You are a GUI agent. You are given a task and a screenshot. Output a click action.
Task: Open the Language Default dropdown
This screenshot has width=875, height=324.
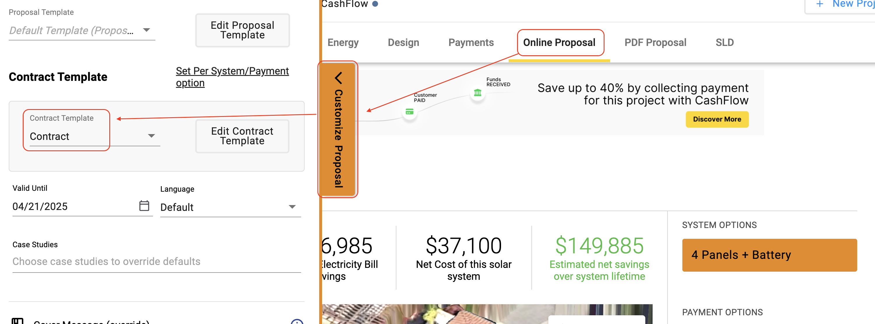click(x=230, y=207)
